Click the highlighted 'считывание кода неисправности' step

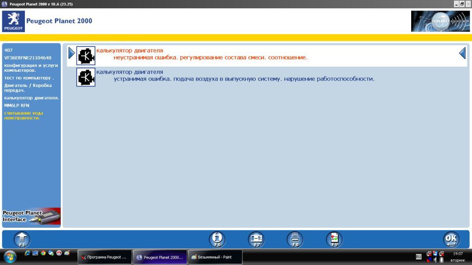tap(24, 115)
